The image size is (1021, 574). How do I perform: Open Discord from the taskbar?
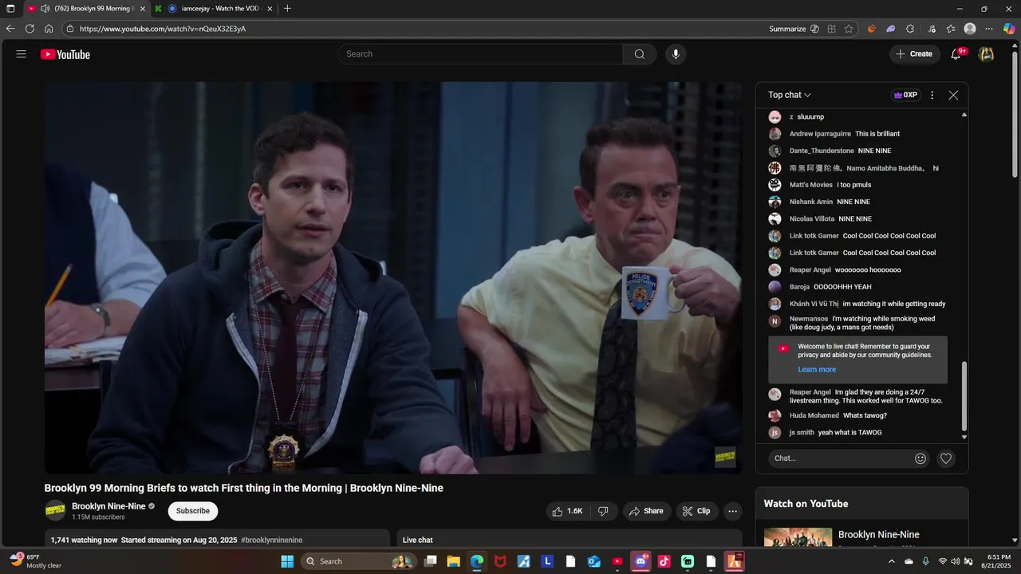coord(641,561)
